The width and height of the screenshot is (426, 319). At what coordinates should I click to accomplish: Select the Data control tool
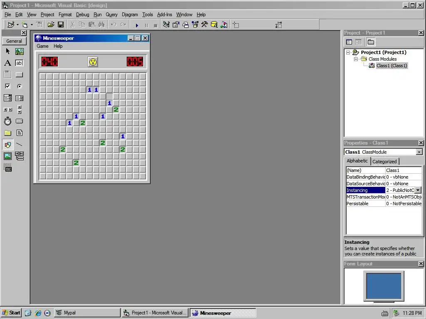click(x=19, y=156)
